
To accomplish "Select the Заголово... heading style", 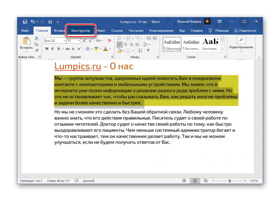I will pos(210,44).
